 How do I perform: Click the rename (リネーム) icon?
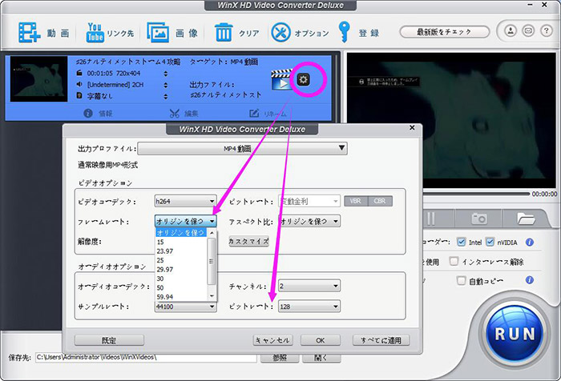(254, 114)
